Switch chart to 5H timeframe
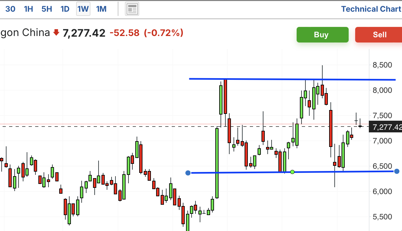The width and height of the screenshot is (402, 231). [x=47, y=9]
